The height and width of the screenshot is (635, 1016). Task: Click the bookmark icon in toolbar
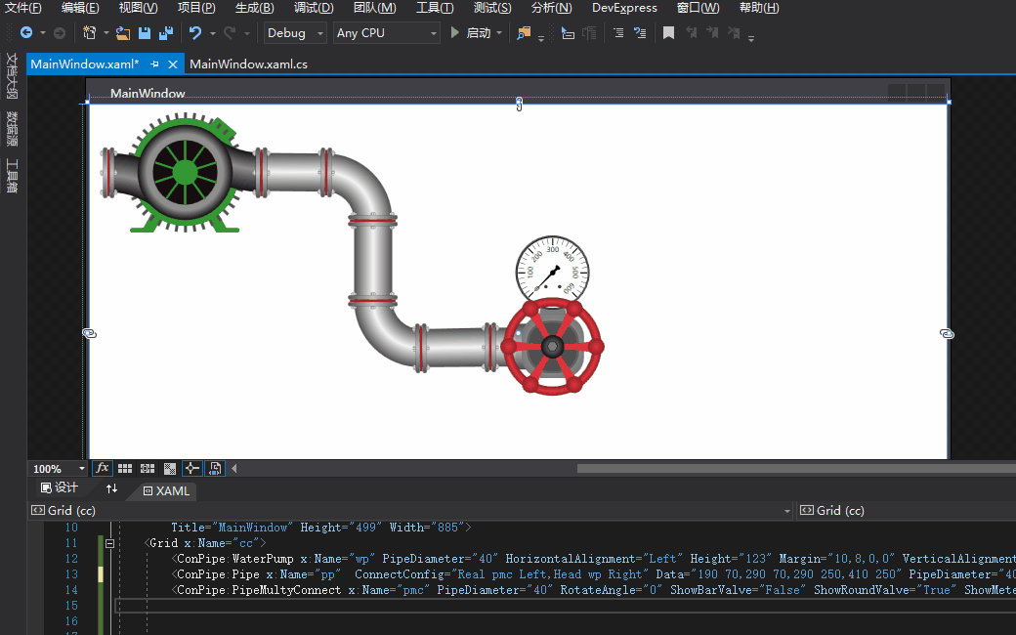tap(668, 33)
